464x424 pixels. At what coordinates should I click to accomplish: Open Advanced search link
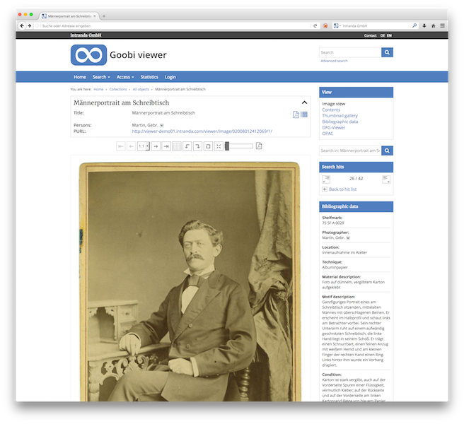(334, 61)
